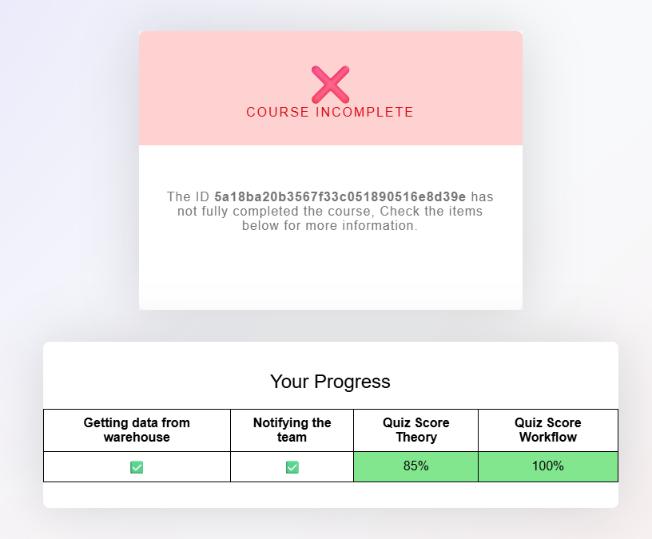Click the green checkmark under Getting data from warehouse

tap(137, 467)
